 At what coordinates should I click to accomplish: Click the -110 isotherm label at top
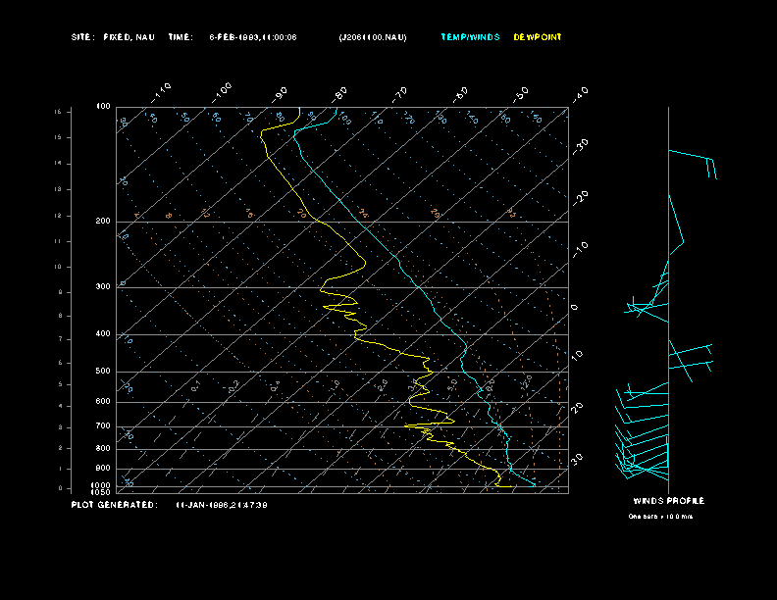point(161,93)
